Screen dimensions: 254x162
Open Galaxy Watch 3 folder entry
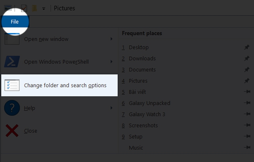147,114
